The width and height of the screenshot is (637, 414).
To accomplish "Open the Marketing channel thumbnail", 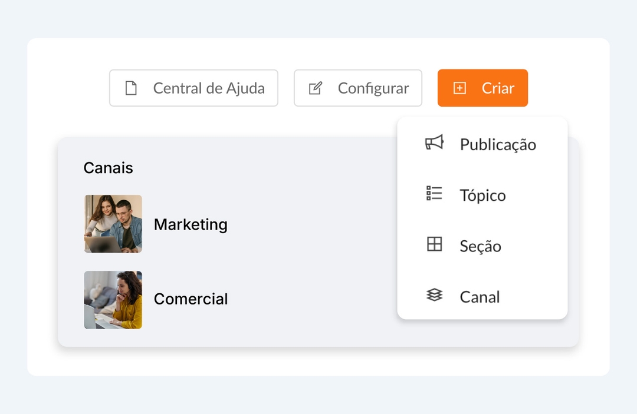I will [113, 224].
